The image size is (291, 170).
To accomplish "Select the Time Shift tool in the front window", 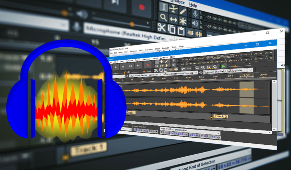I will click(x=162, y=66).
